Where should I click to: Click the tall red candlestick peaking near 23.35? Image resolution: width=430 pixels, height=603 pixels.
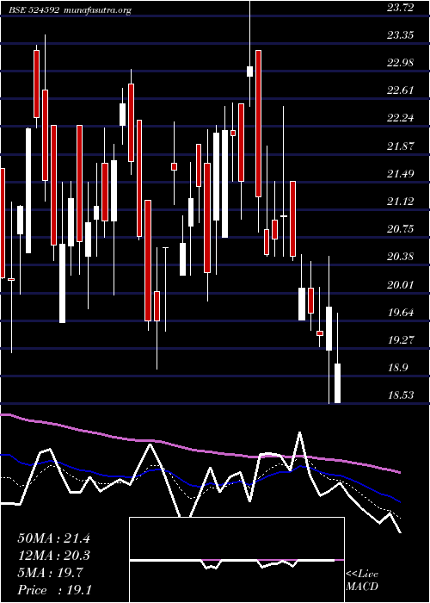[x=258, y=123]
